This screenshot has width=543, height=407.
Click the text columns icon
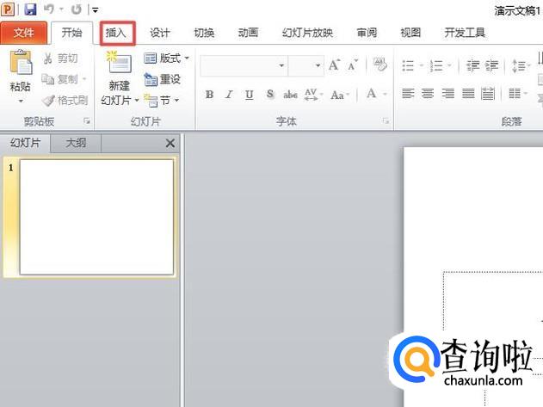pyautogui.click(x=515, y=94)
